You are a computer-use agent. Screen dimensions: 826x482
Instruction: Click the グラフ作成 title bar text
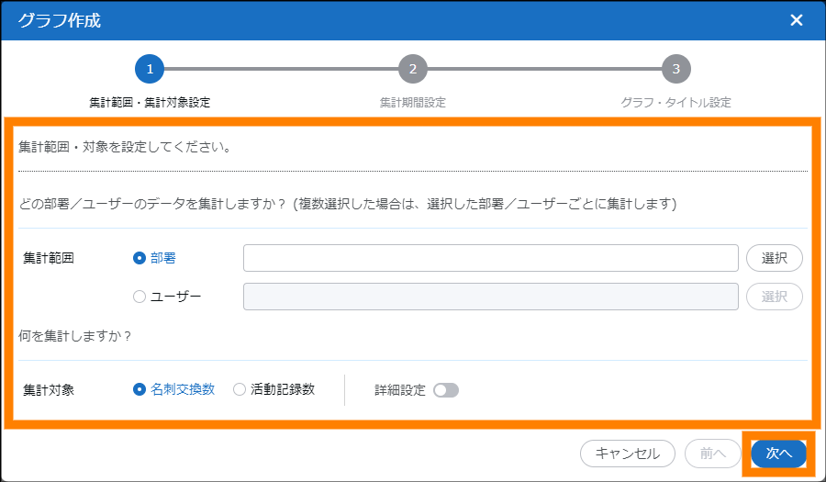60,20
